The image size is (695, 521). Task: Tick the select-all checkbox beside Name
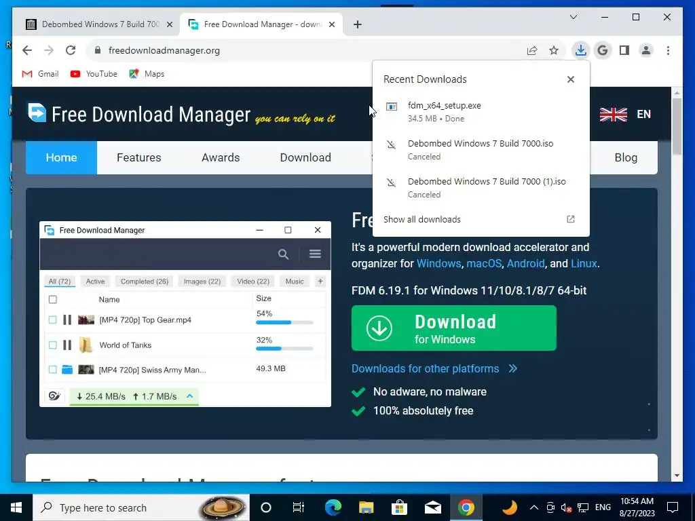tap(53, 299)
